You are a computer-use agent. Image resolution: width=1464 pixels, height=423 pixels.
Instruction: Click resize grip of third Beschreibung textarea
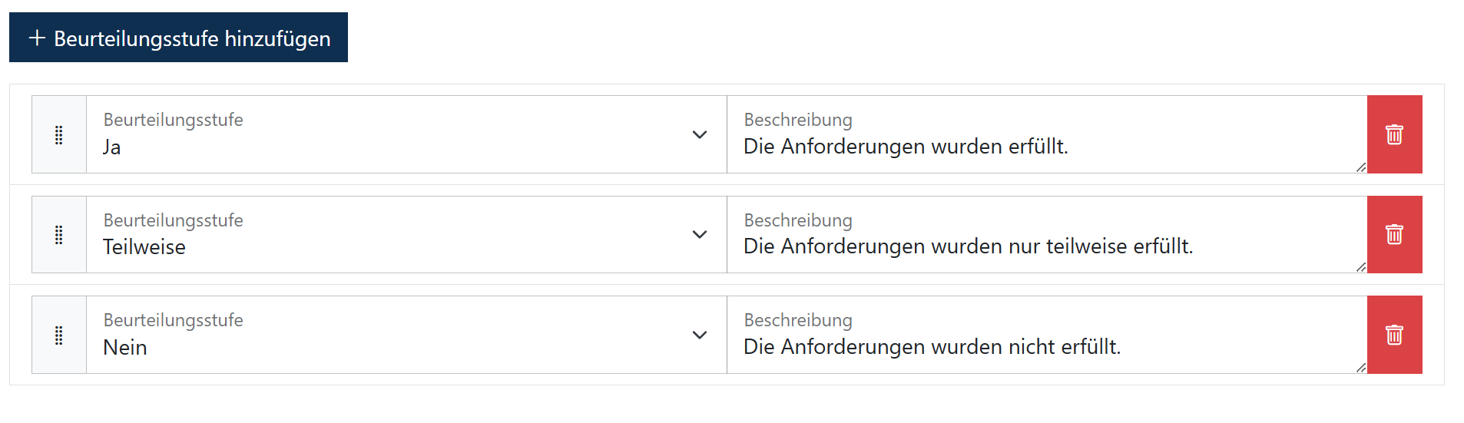[x=1361, y=368]
